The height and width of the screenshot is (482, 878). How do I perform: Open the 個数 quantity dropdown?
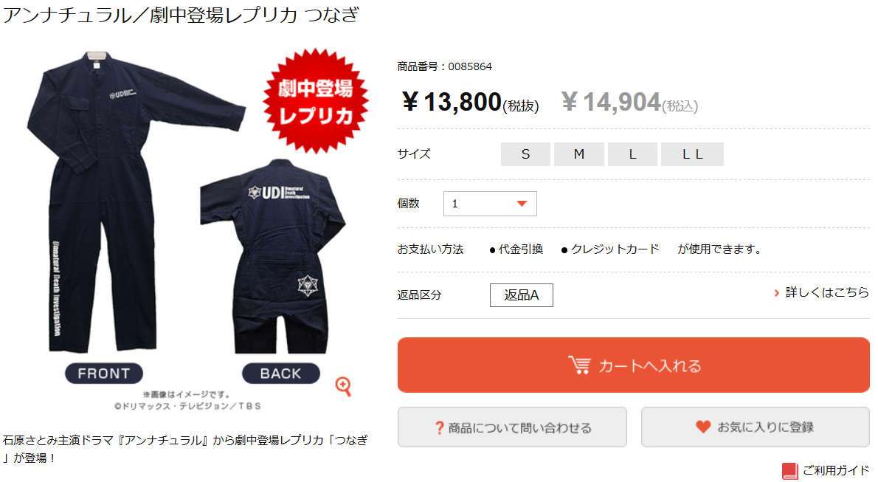tap(490, 204)
